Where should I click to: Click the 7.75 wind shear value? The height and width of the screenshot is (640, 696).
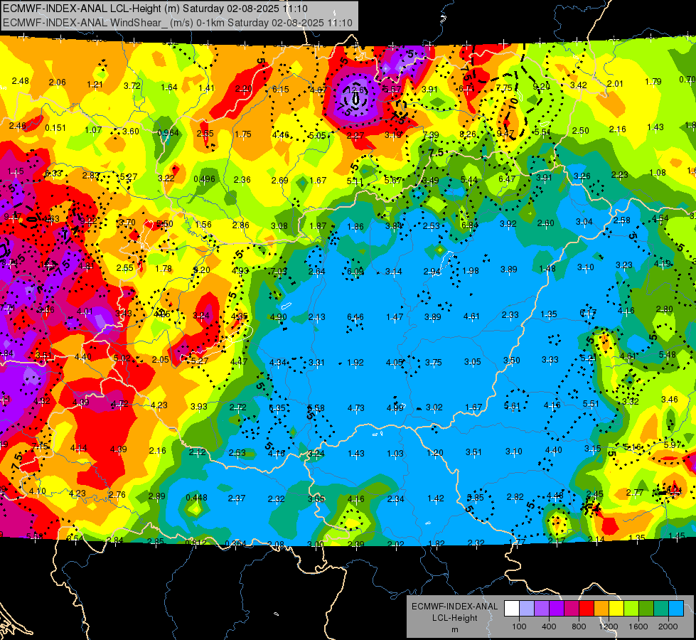click(504, 88)
